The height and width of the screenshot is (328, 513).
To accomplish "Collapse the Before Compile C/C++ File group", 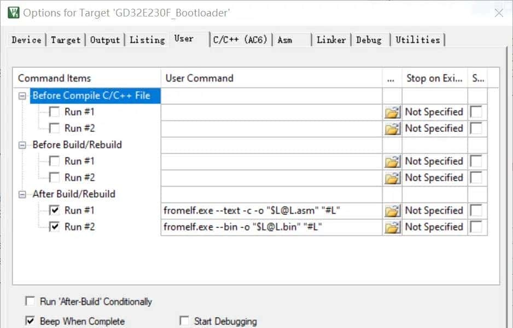I will pyautogui.click(x=22, y=96).
